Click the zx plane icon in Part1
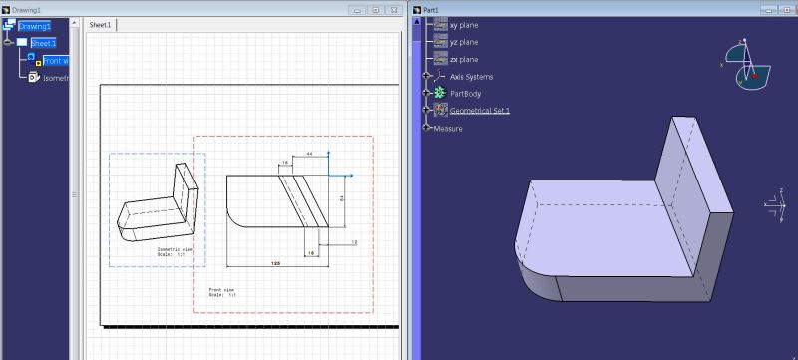 coord(441,59)
